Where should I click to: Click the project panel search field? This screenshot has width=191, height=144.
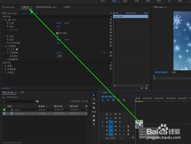click(x=18, y=101)
